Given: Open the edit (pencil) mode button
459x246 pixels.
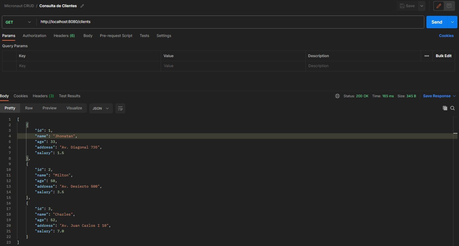Looking at the screenshot, I should tap(439, 6).
